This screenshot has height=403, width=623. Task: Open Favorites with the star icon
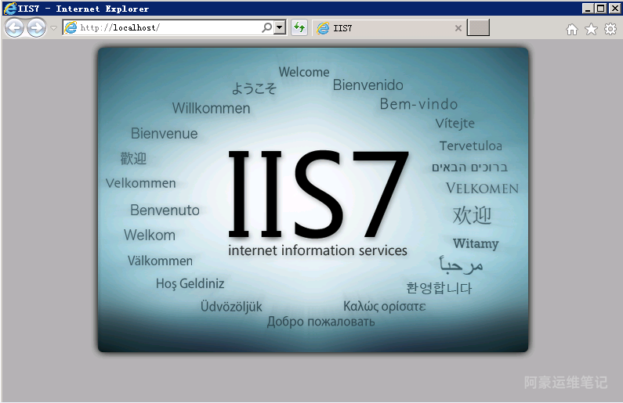tap(591, 29)
